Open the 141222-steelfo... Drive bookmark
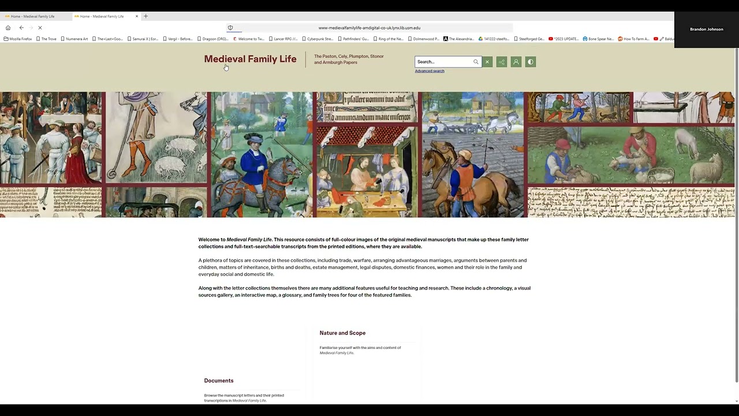The width and height of the screenshot is (739, 416). 494,39
